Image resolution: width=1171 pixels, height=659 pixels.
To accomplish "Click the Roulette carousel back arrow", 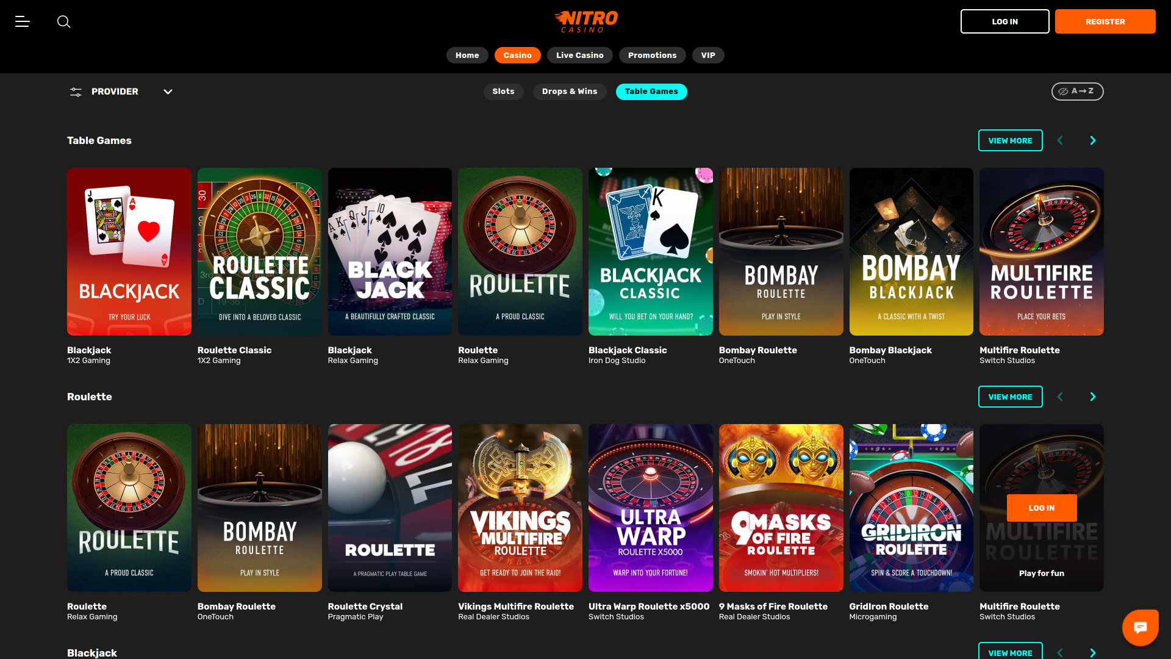I will (x=1060, y=396).
